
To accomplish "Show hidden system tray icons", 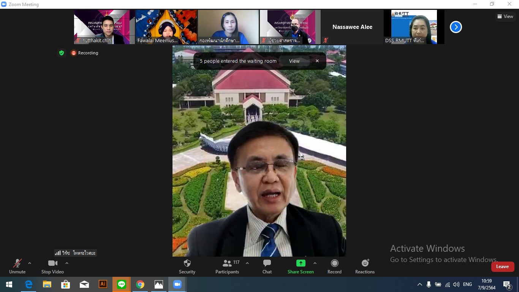I will click(420, 284).
